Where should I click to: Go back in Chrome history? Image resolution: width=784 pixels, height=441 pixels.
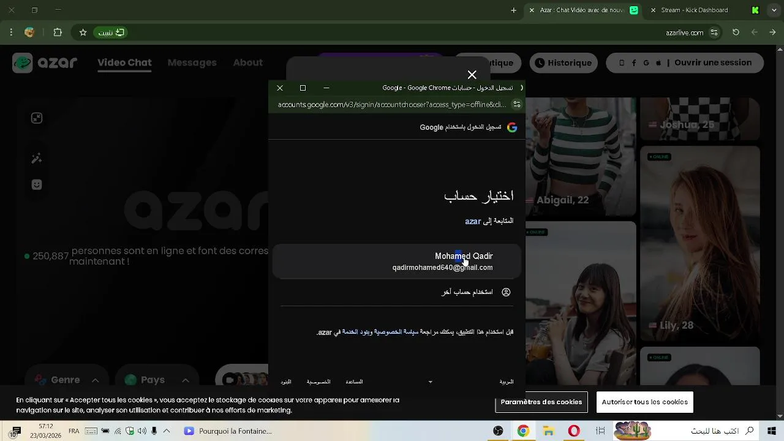772,32
